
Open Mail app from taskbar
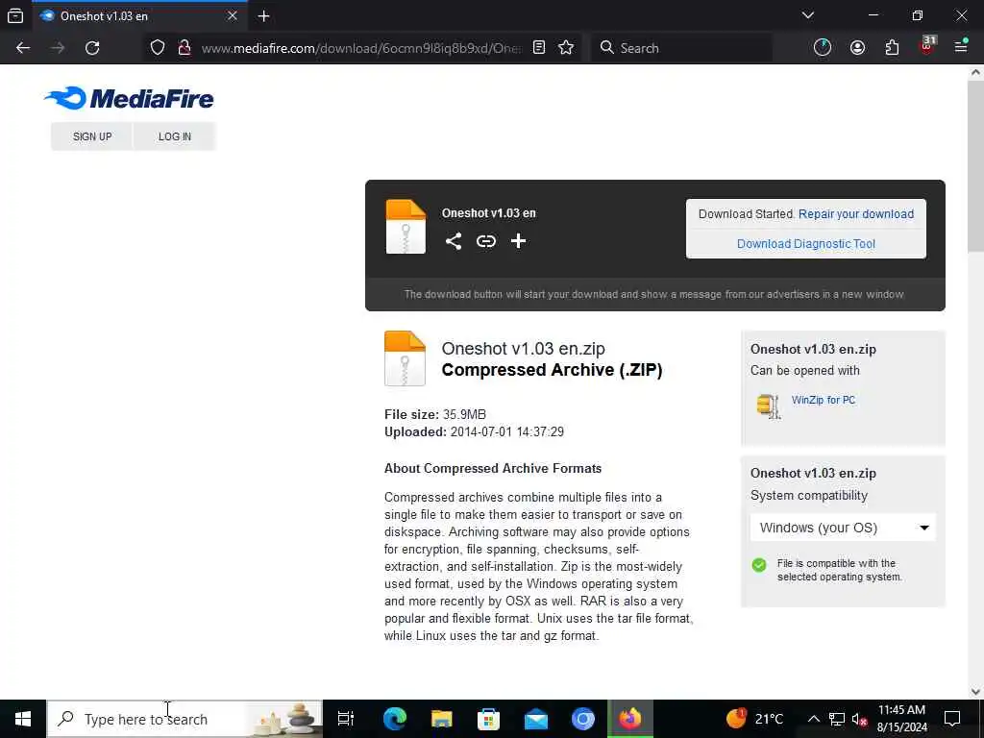[536, 719]
